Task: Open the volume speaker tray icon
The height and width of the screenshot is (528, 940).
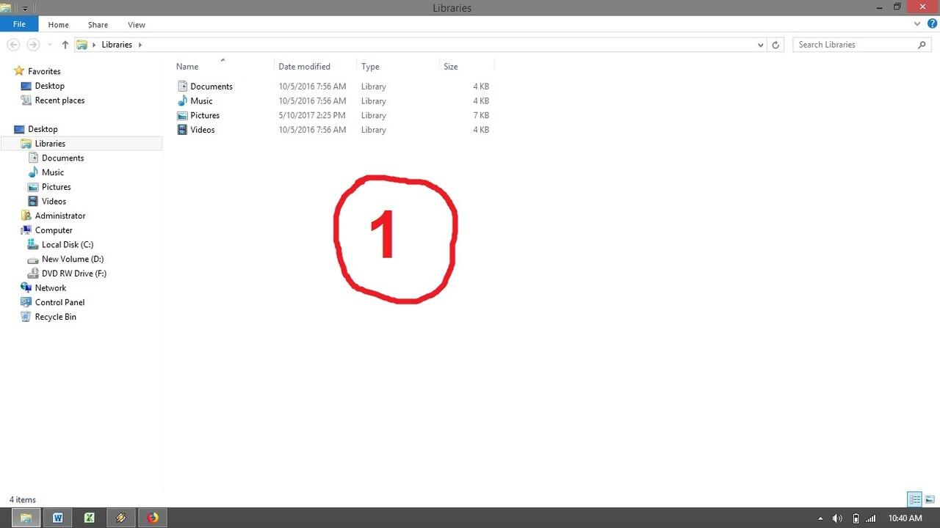Action: [x=837, y=518]
